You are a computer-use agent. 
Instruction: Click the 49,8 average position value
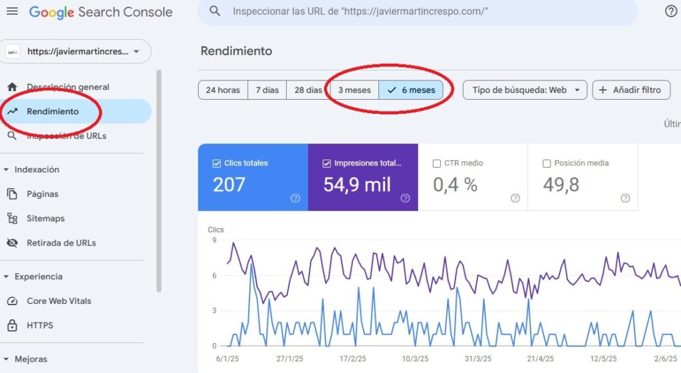pyautogui.click(x=561, y=185)
